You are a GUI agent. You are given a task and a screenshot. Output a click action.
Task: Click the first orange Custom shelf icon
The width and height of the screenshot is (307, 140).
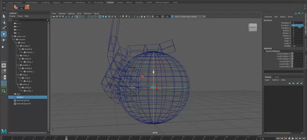coord(16,7)
